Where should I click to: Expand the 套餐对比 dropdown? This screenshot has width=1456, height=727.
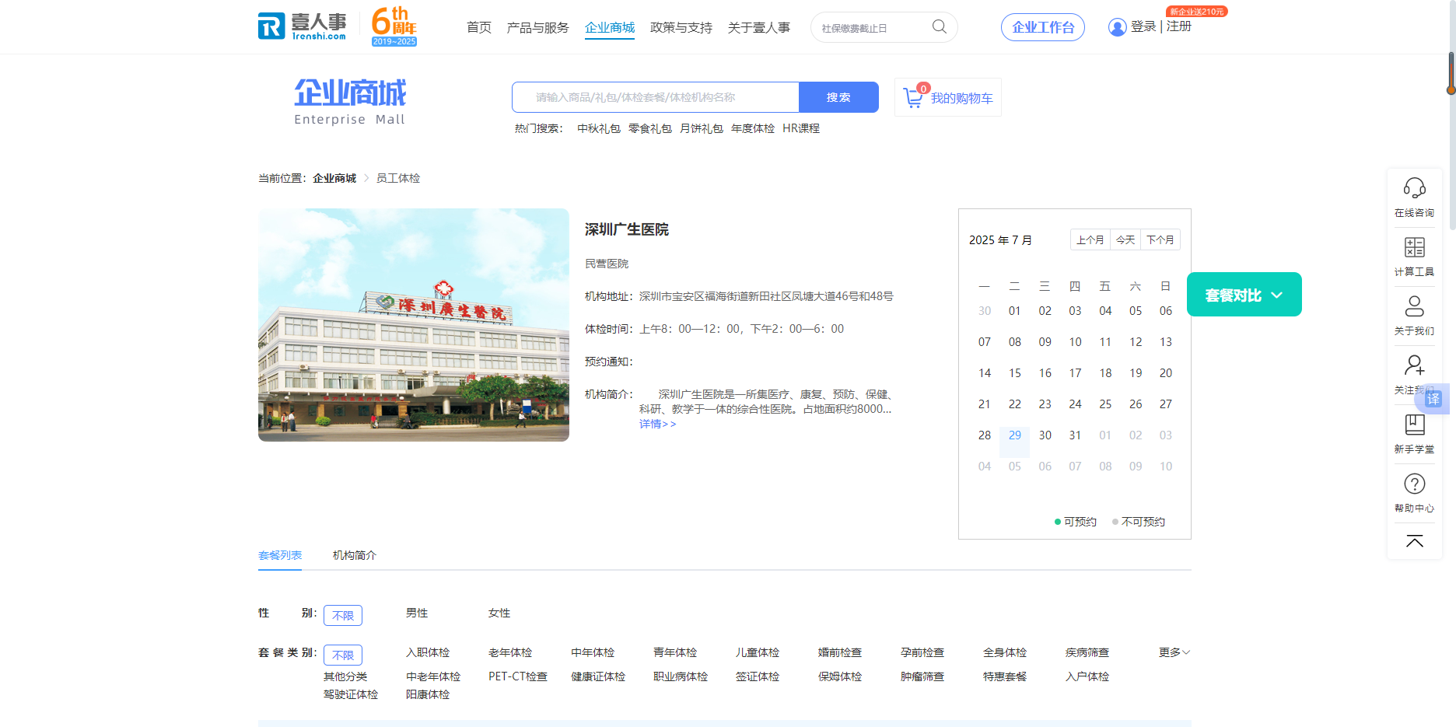(1244, 295)
